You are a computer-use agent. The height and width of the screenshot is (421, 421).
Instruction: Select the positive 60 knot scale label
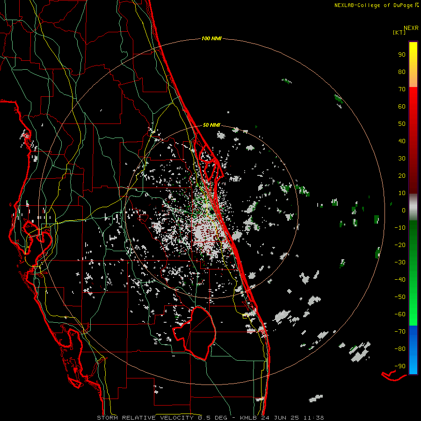coord(402,107)
